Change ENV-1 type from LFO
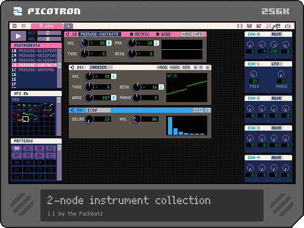Viewport: 304px width, 228px height. pyautogui.click(x=276, y=64)
